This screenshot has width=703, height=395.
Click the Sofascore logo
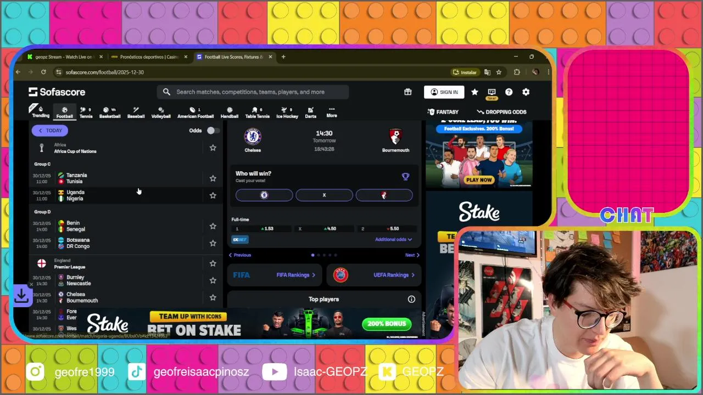(x=57, y=92)
